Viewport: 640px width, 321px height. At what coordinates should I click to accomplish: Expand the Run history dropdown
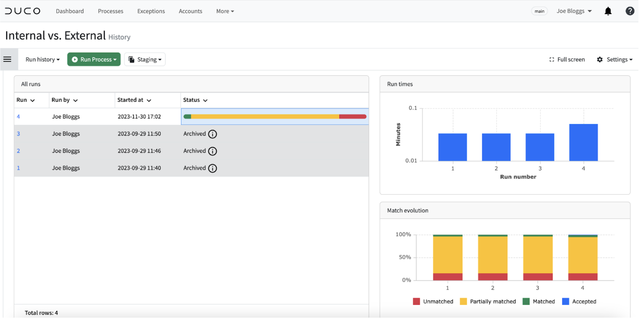43,60
